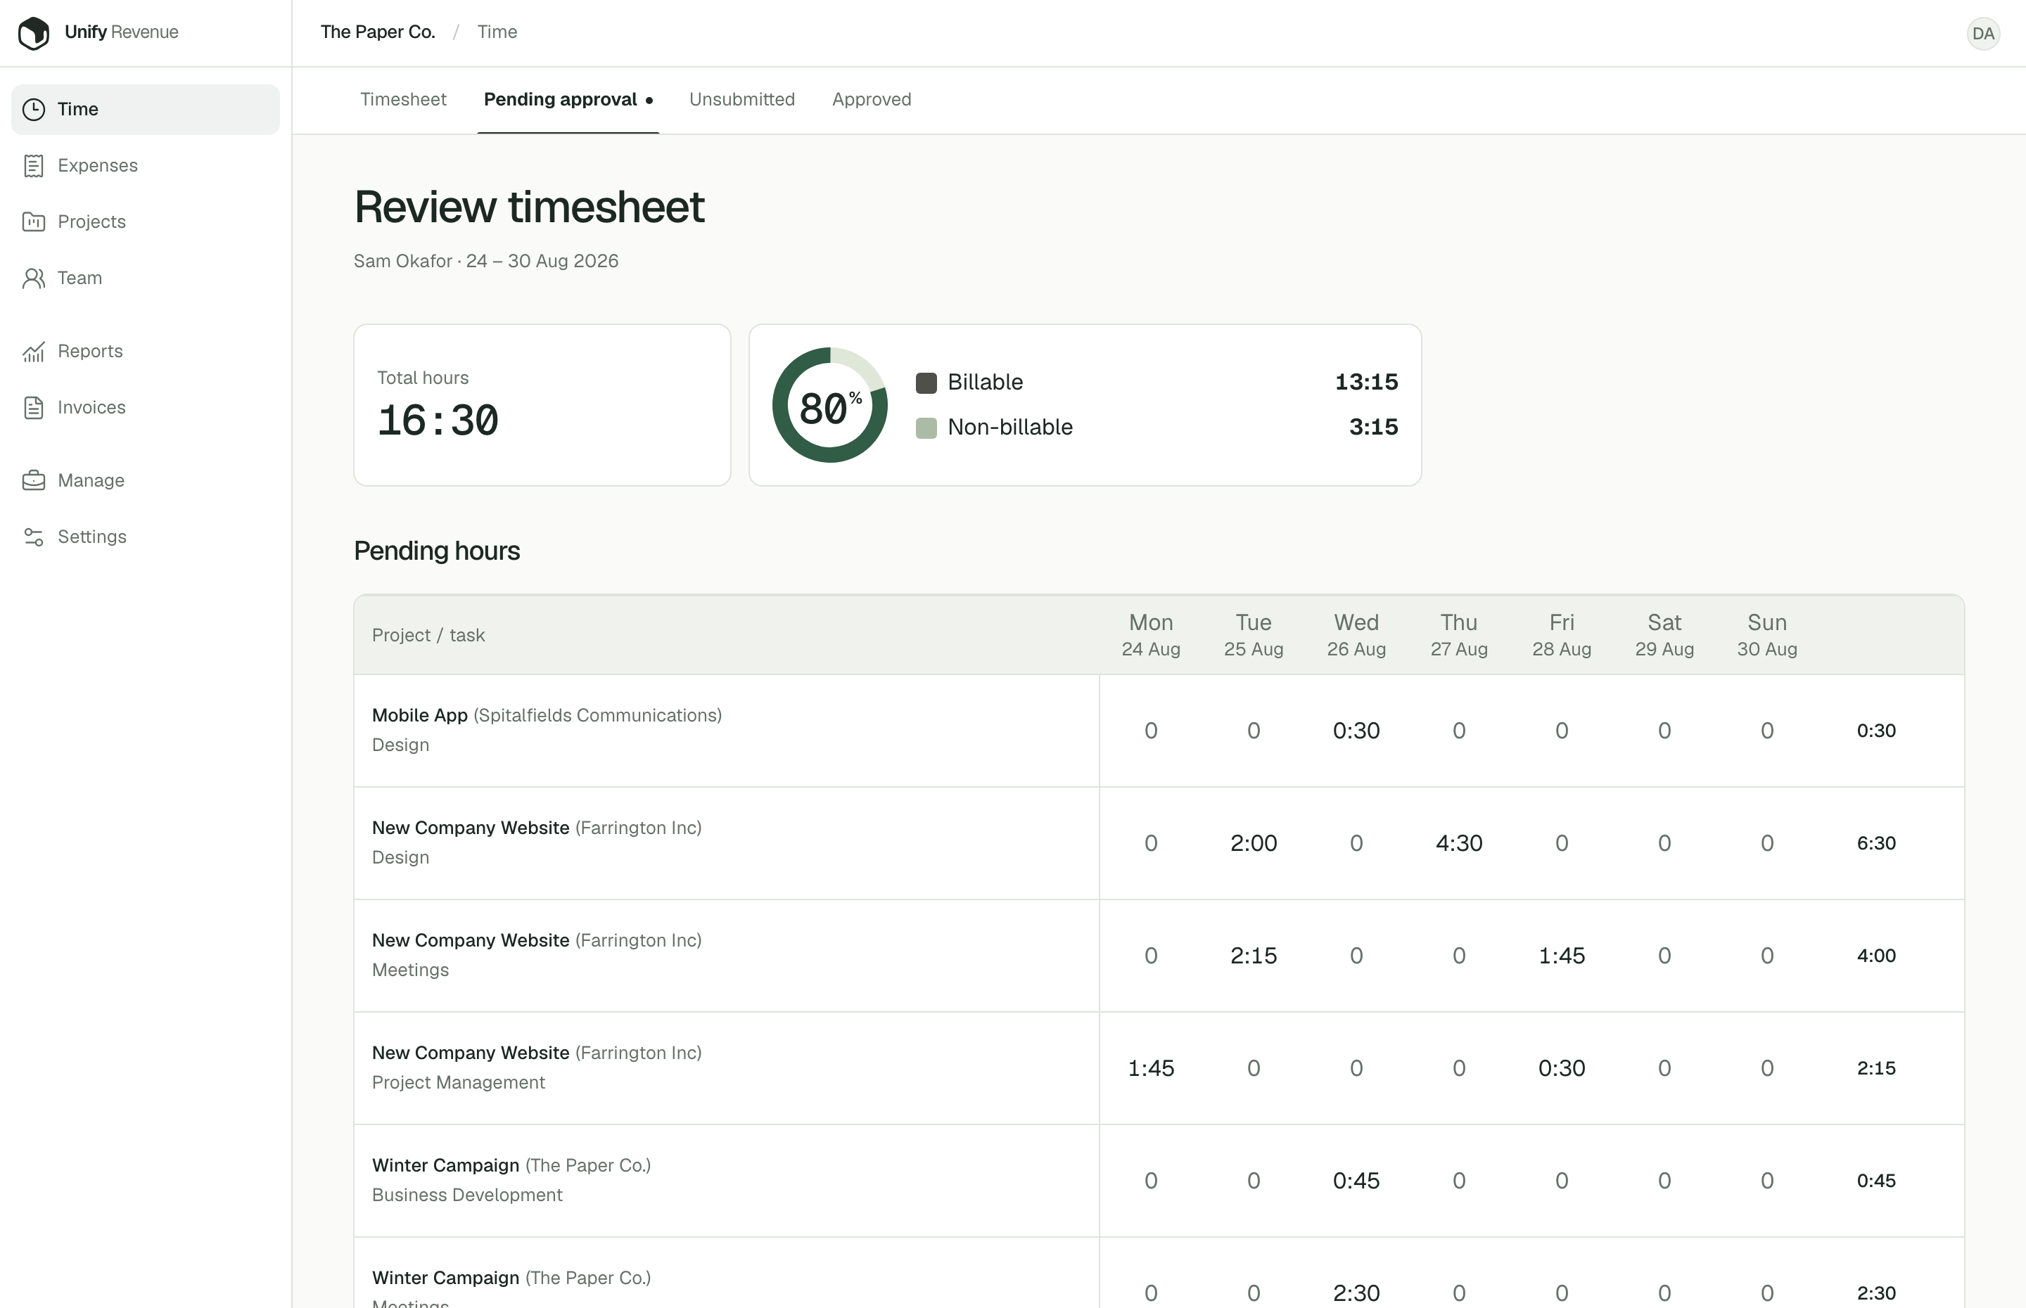Click the dark Billable legend swatch
2026x1308 pixels.
[926, 383]
